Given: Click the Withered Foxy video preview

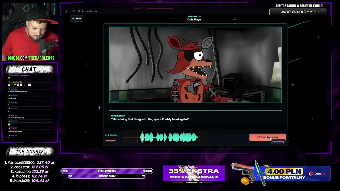Looking at the screenshot, I should [x=195, y=65].
